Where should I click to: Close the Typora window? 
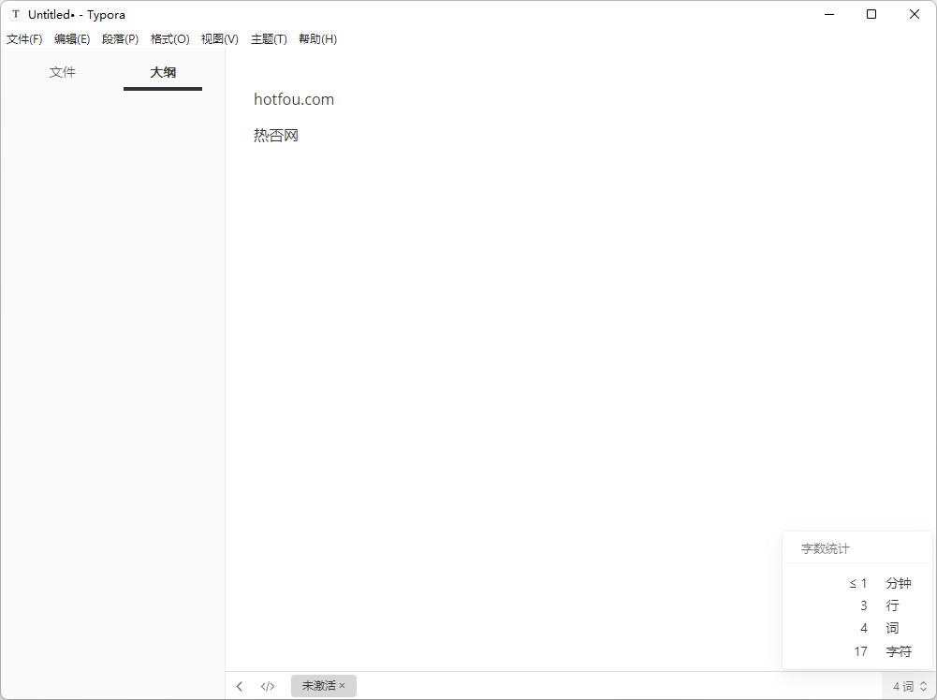(x=915, y=14)
